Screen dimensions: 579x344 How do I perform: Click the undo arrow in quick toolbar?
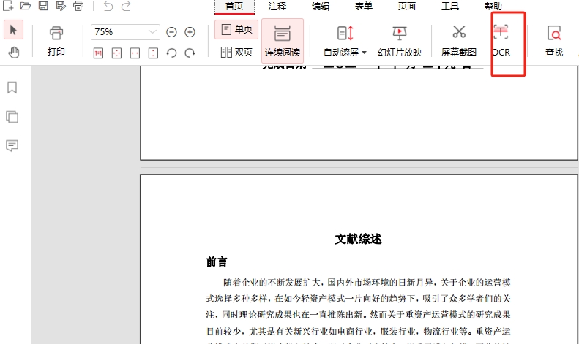click(x=108, y=7)
